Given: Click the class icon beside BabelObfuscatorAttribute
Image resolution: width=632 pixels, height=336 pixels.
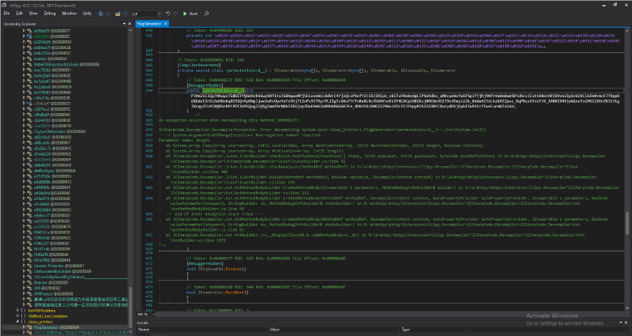Looking at the screenshot, I should pyautogui.click(x=29, y=65).
